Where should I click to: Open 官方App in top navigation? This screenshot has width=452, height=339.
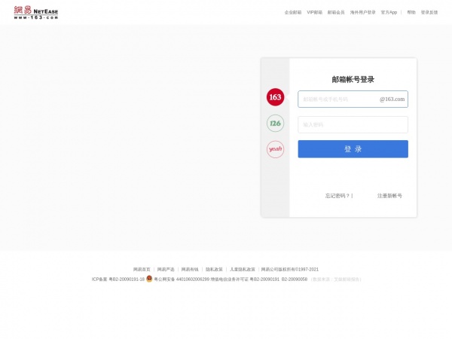389,12
